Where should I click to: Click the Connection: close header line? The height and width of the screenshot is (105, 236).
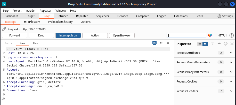coord(22,90)
